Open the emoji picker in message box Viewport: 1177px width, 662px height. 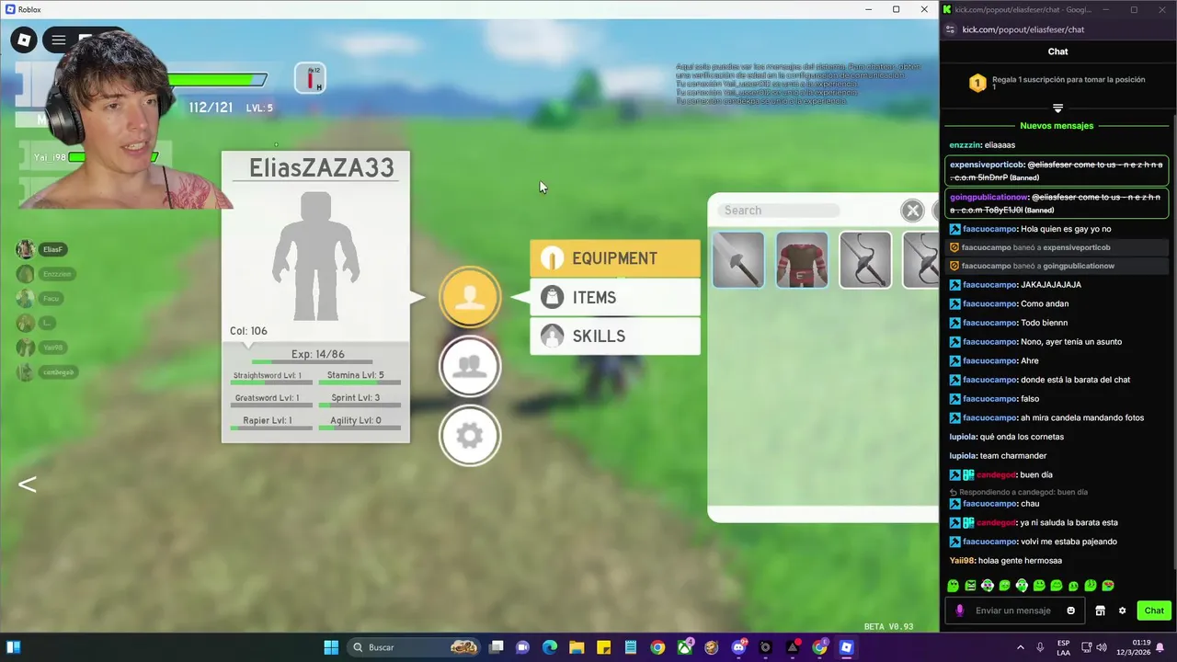pyautogui.click(x=1070, y=611)
